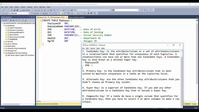Click the Undo icon in toolbar
Image resolution: width=199 pixels, height=112 pixels.
coord(54,10)
